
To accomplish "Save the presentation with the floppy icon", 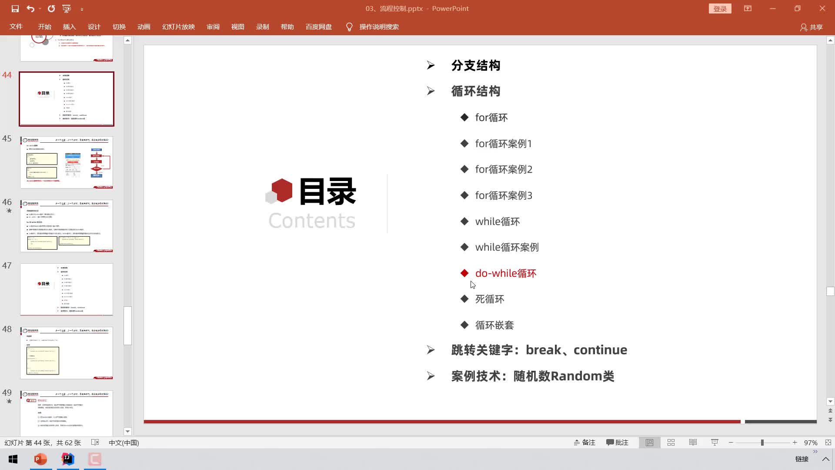I will click(x=15, y=9).
